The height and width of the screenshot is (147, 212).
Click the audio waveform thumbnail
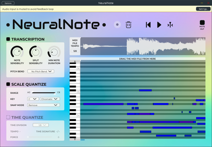coord(143,46)
